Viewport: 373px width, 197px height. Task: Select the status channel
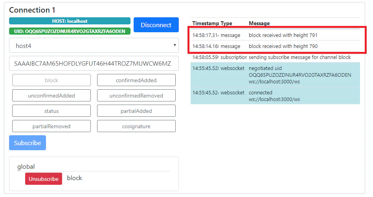point(51,111)
